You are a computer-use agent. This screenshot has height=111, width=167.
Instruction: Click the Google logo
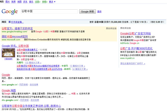(10, 12)
